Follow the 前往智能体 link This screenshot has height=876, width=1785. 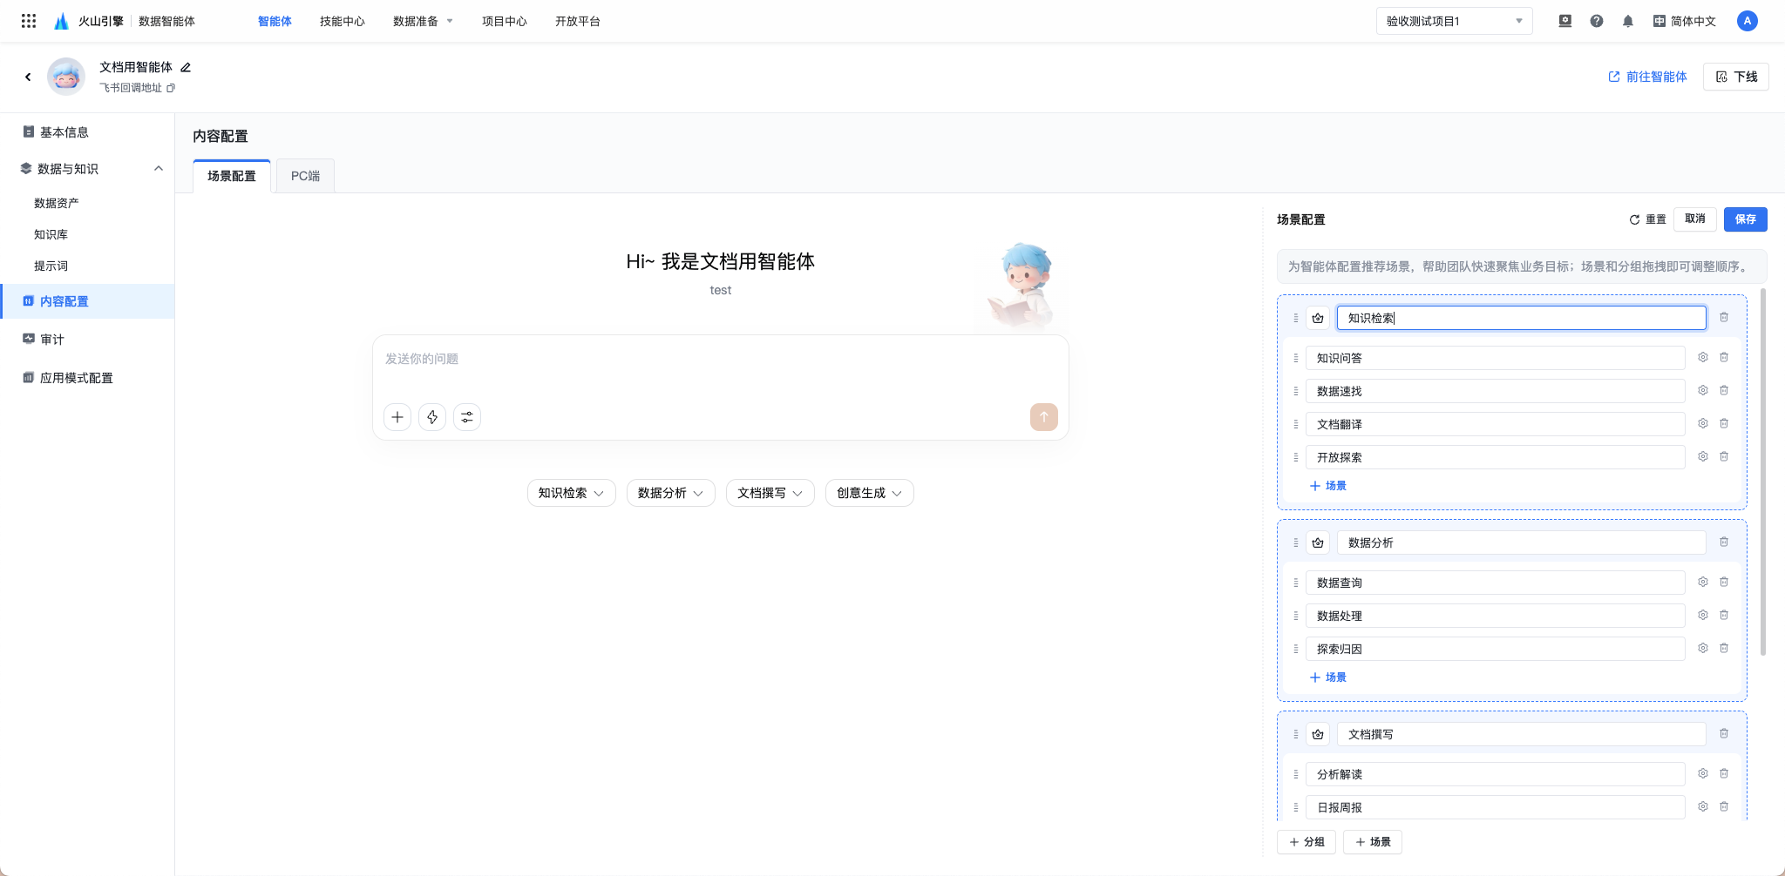[x=1647, y=77]
